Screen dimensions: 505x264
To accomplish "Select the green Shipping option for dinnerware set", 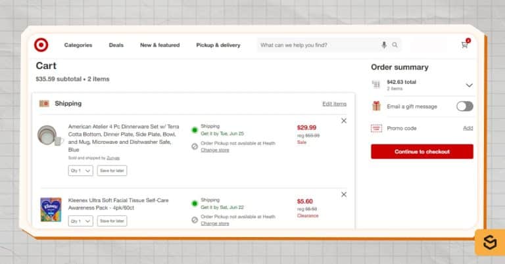I will [x=195, y=130].
